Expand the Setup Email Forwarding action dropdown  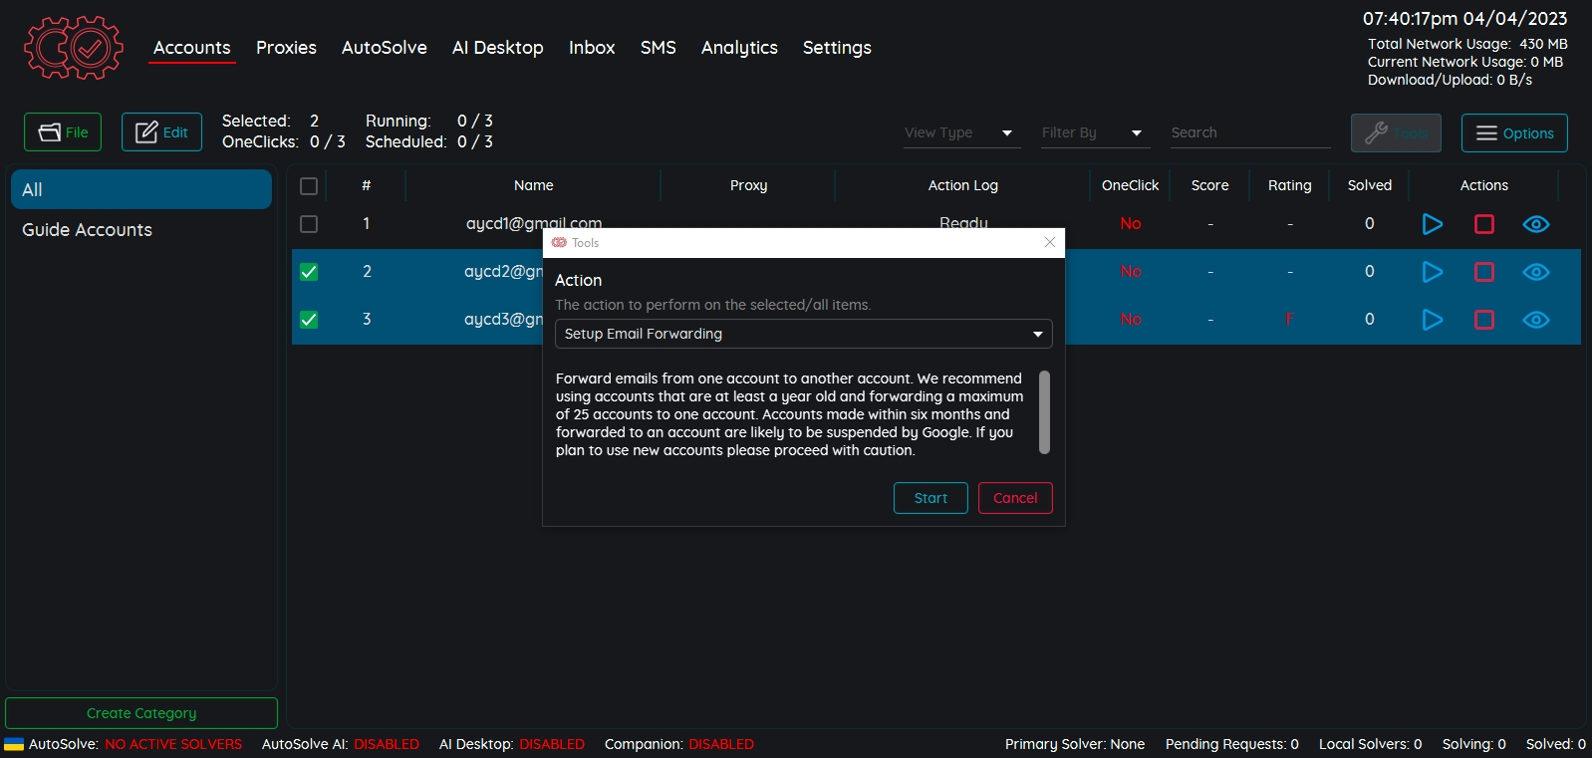803,334
